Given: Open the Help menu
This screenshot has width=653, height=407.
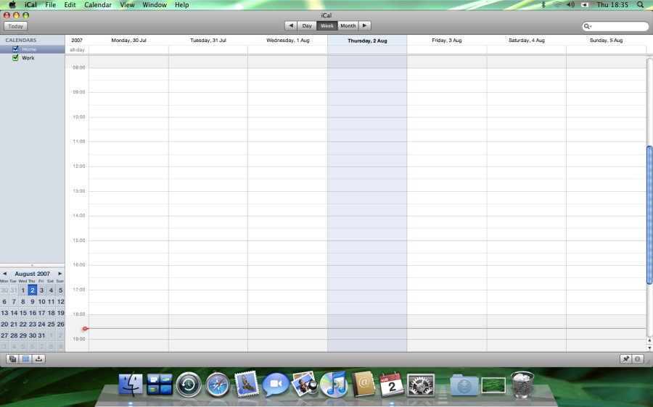Looking at the screenshot, I should pos(181,4).
